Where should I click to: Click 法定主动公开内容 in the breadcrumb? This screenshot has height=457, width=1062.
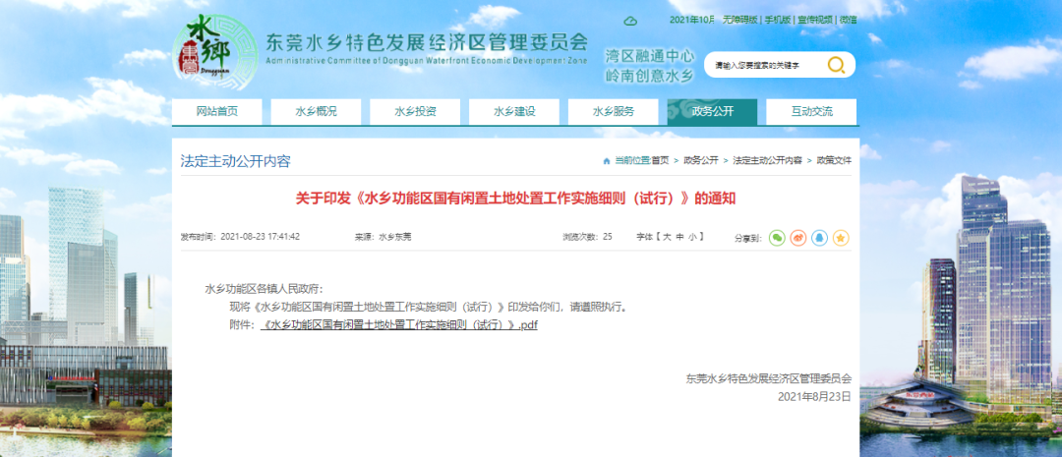[767, 160]
